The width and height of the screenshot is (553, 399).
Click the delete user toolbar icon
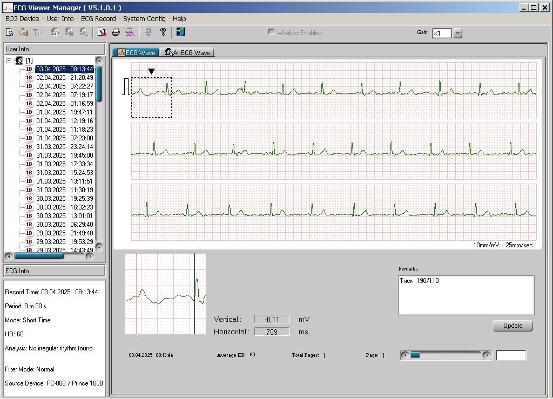click(x=70, y=32)
